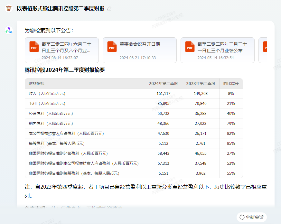
Task: Click the 2023年第二季度 column header
Action: [x=201, y=84]
